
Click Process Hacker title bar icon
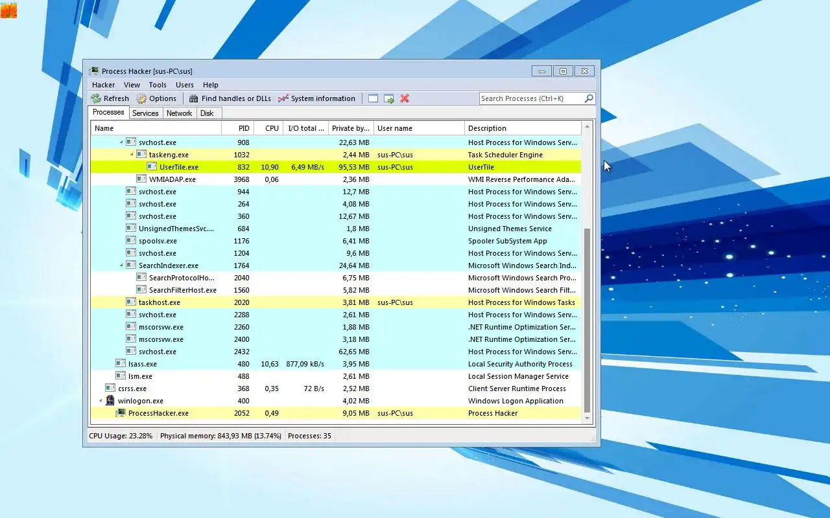94,71
